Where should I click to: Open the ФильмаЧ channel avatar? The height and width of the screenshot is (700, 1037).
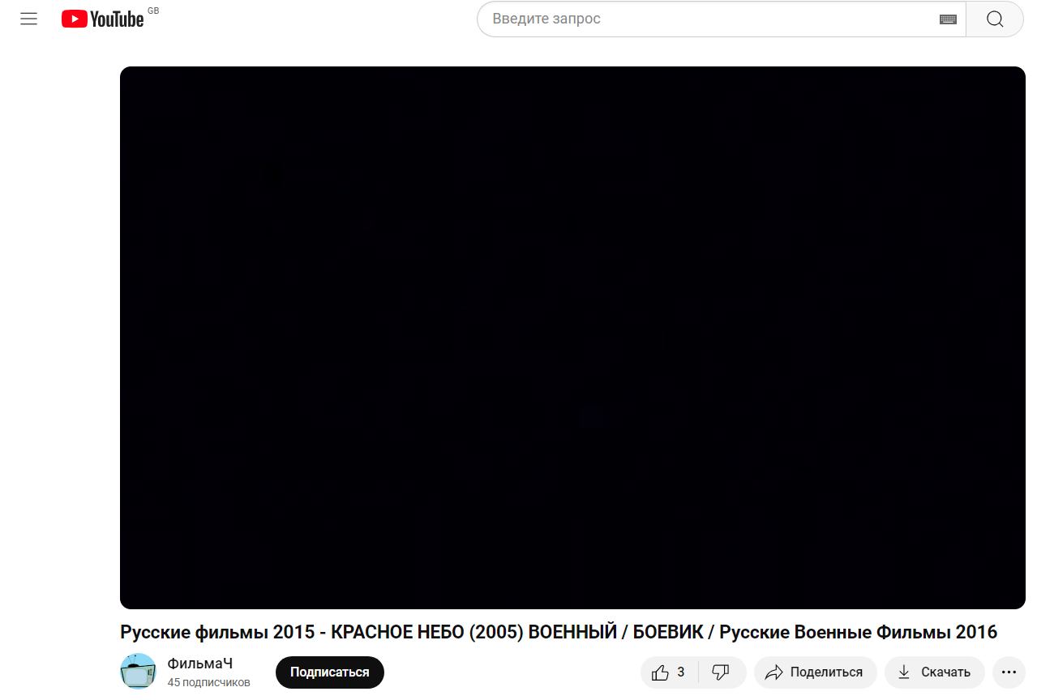point(138,672)
